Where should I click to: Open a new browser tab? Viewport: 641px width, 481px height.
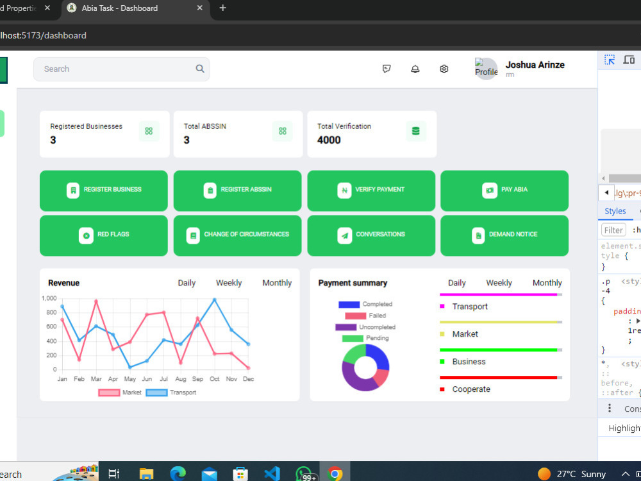pyautogui.click(x=222, y=8)
